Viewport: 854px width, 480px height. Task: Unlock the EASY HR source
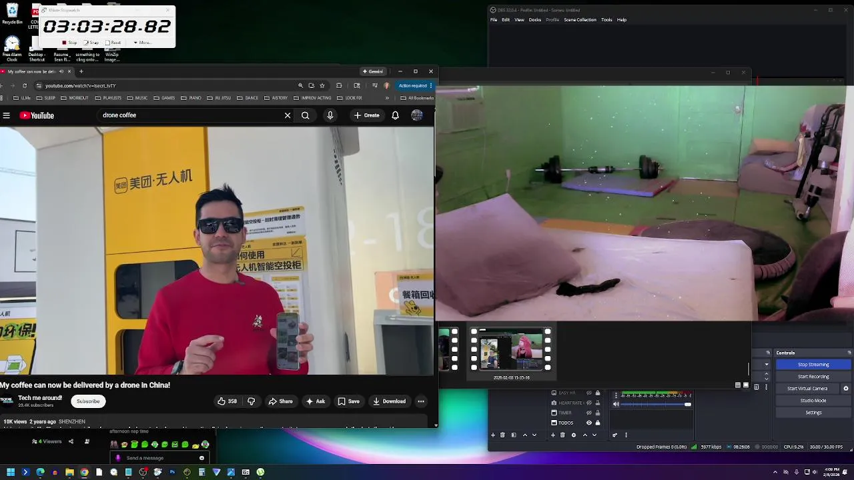tap(598, 393)
